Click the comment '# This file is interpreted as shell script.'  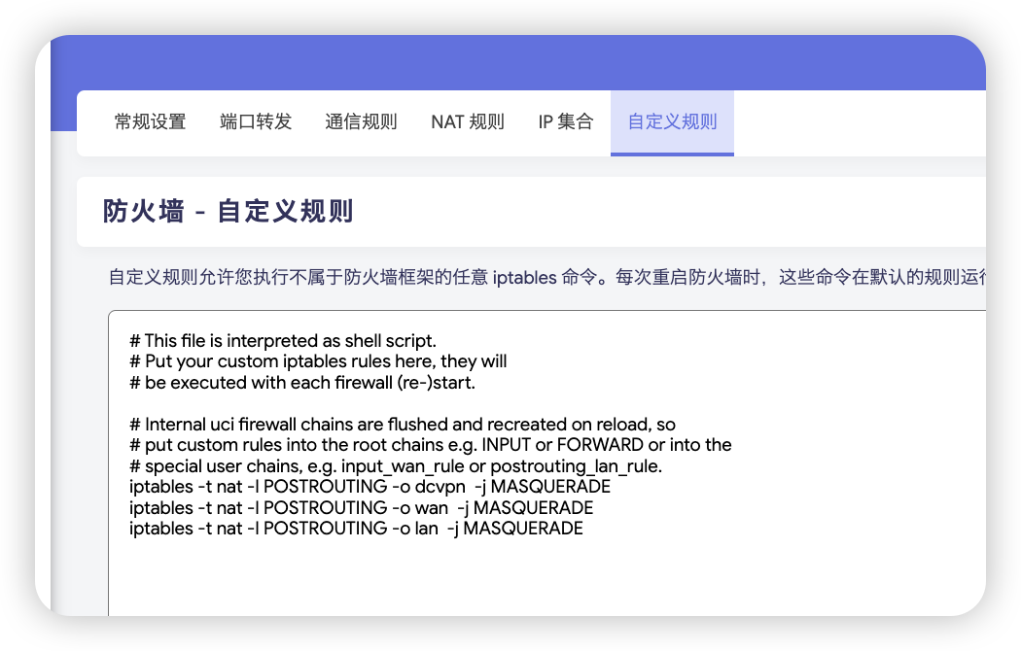click(283, 341)
